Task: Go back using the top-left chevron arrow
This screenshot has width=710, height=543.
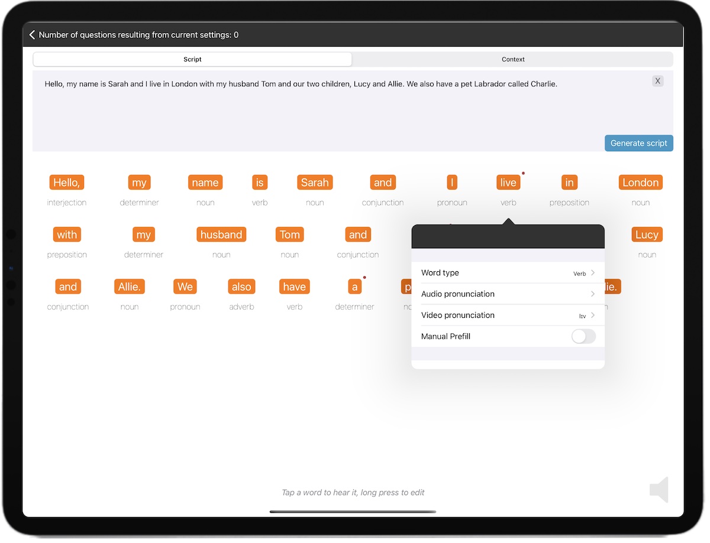Action: (33, 34)
